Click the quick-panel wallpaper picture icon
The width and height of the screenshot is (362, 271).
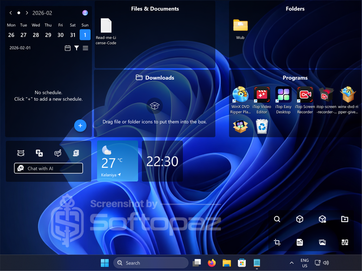coord(322,242)
